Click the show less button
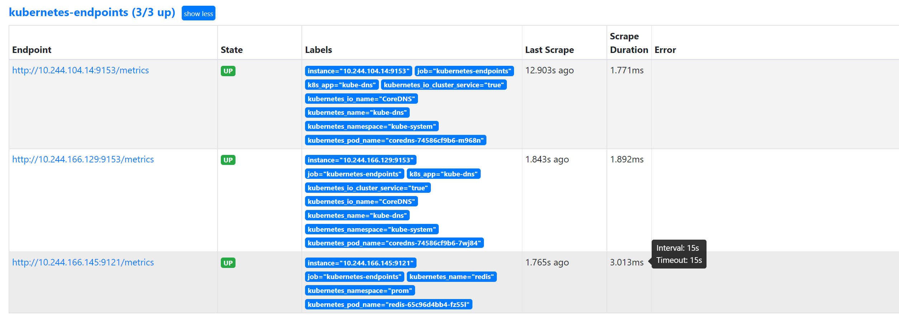 click(199, 14)
